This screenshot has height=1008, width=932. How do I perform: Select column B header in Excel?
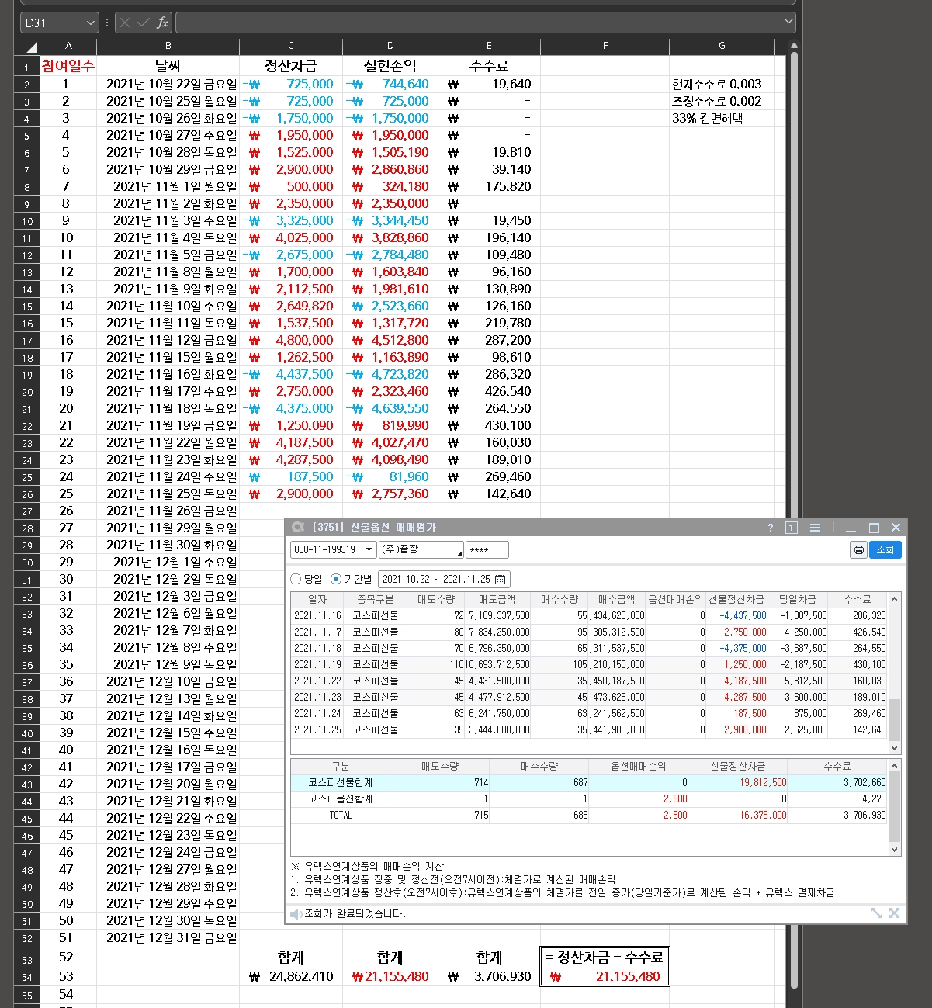point(168,46)
